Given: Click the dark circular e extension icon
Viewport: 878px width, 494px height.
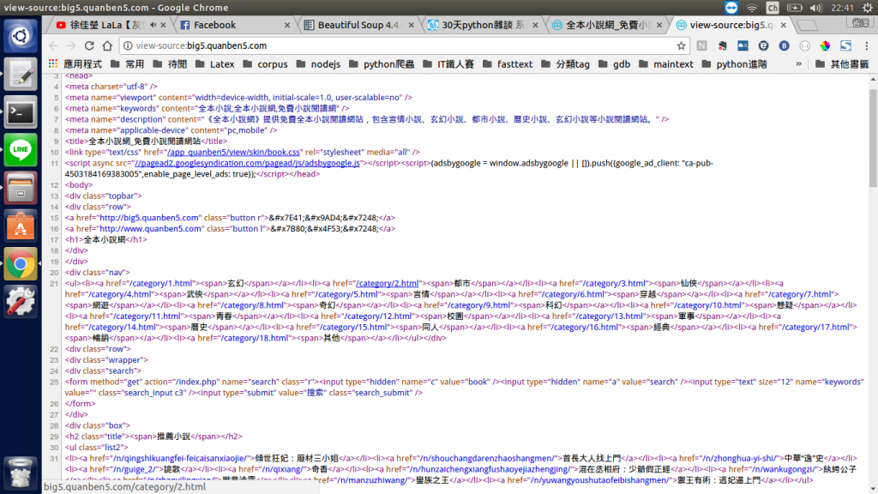Looking at the screenshot, I should point(763,45).
